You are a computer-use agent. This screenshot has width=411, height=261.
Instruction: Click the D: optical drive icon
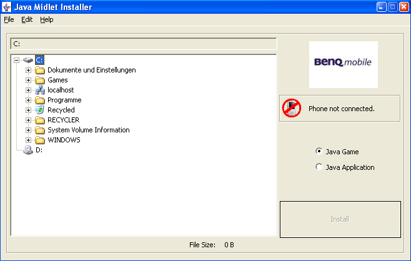[x=28, y=150]
